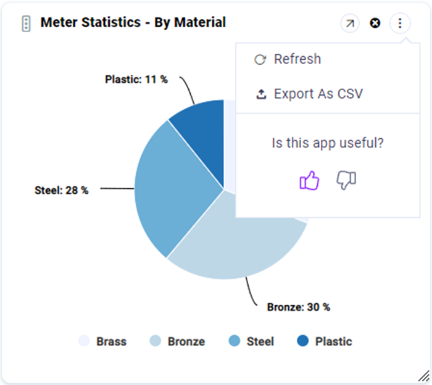
Task: Select Refresh from the menu
Action: [297, 59]
